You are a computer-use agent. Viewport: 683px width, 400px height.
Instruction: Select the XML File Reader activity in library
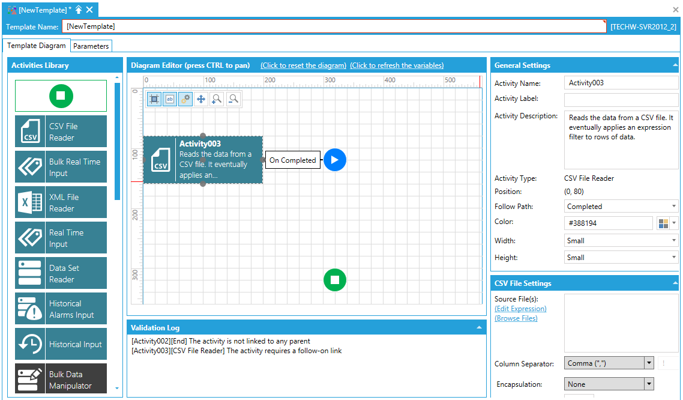(x=61, y=202)
